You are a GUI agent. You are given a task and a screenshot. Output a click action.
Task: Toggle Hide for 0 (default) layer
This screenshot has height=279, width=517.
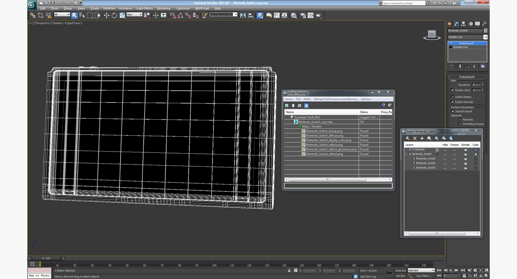pos(445,150)
